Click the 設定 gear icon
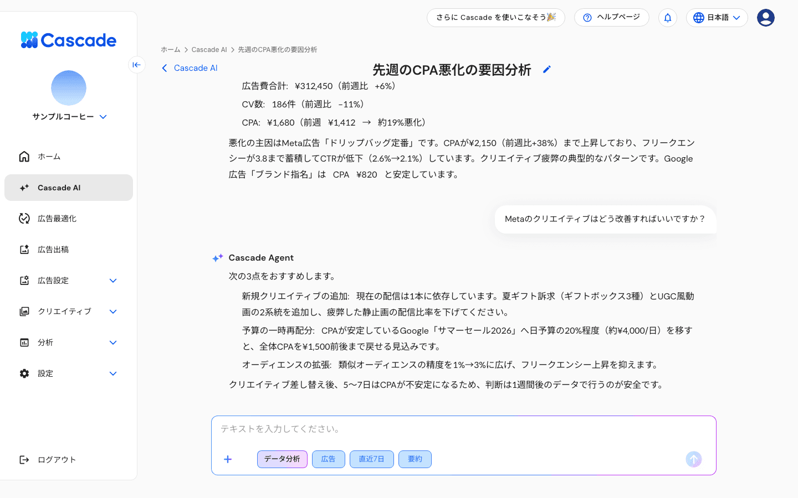This screenshot has height=498, width=798. (24, 373)
